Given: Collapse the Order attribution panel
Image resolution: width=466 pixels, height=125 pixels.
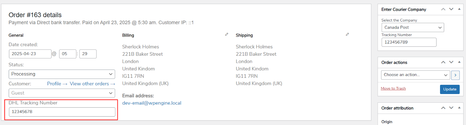Looking at the screenshot, I should click(459, 108).
